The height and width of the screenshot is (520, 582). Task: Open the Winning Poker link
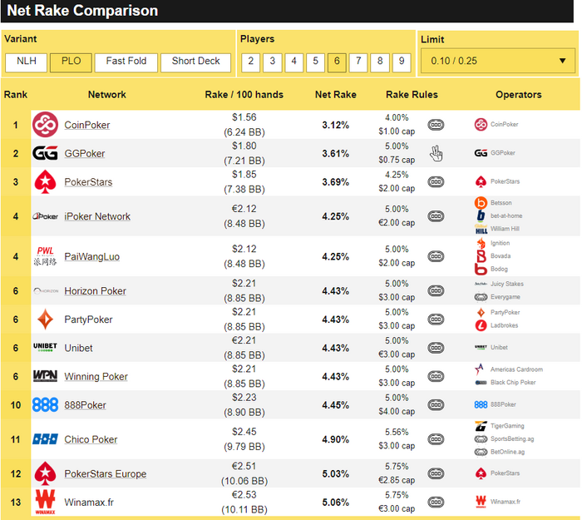tap(96, 377)
